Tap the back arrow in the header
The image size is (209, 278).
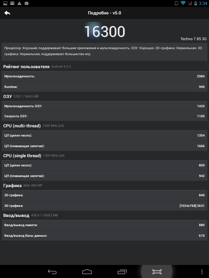coord(7,13)
